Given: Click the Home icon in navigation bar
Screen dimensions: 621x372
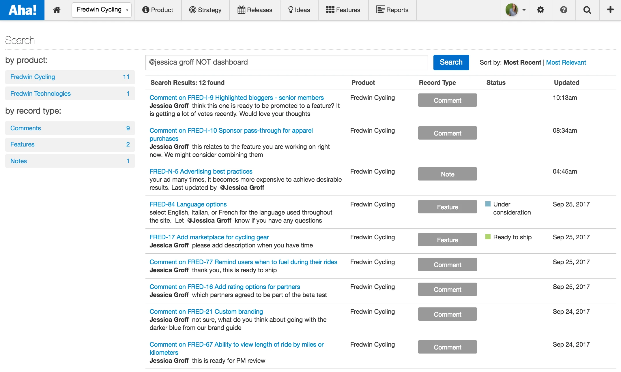Looking at the screenshot, I should click(x=57, y=10).
